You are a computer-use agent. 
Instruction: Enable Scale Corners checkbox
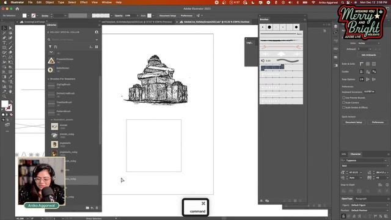click(343, 103)
